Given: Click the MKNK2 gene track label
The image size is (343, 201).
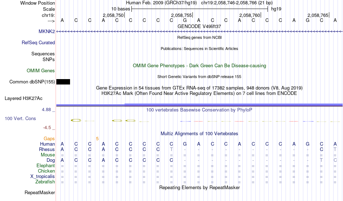Looking at the screenshot, I should pyautogui.click(x=47, y=32).
